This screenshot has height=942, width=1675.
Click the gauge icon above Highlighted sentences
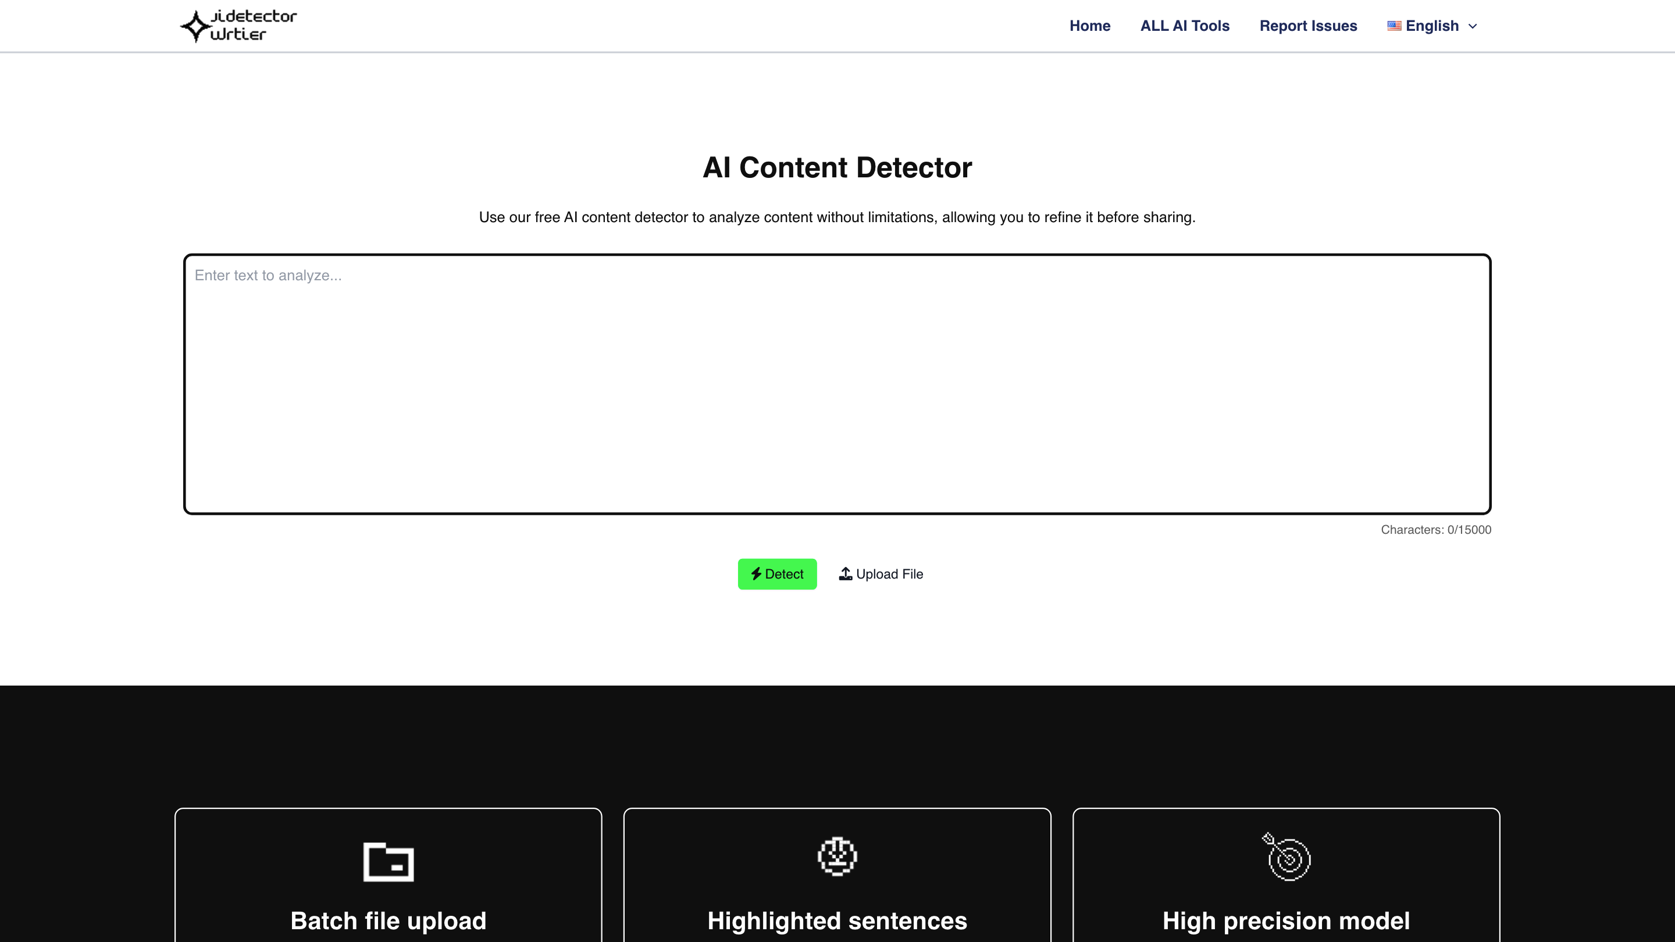pyautogui.click(x=837, y=857)
